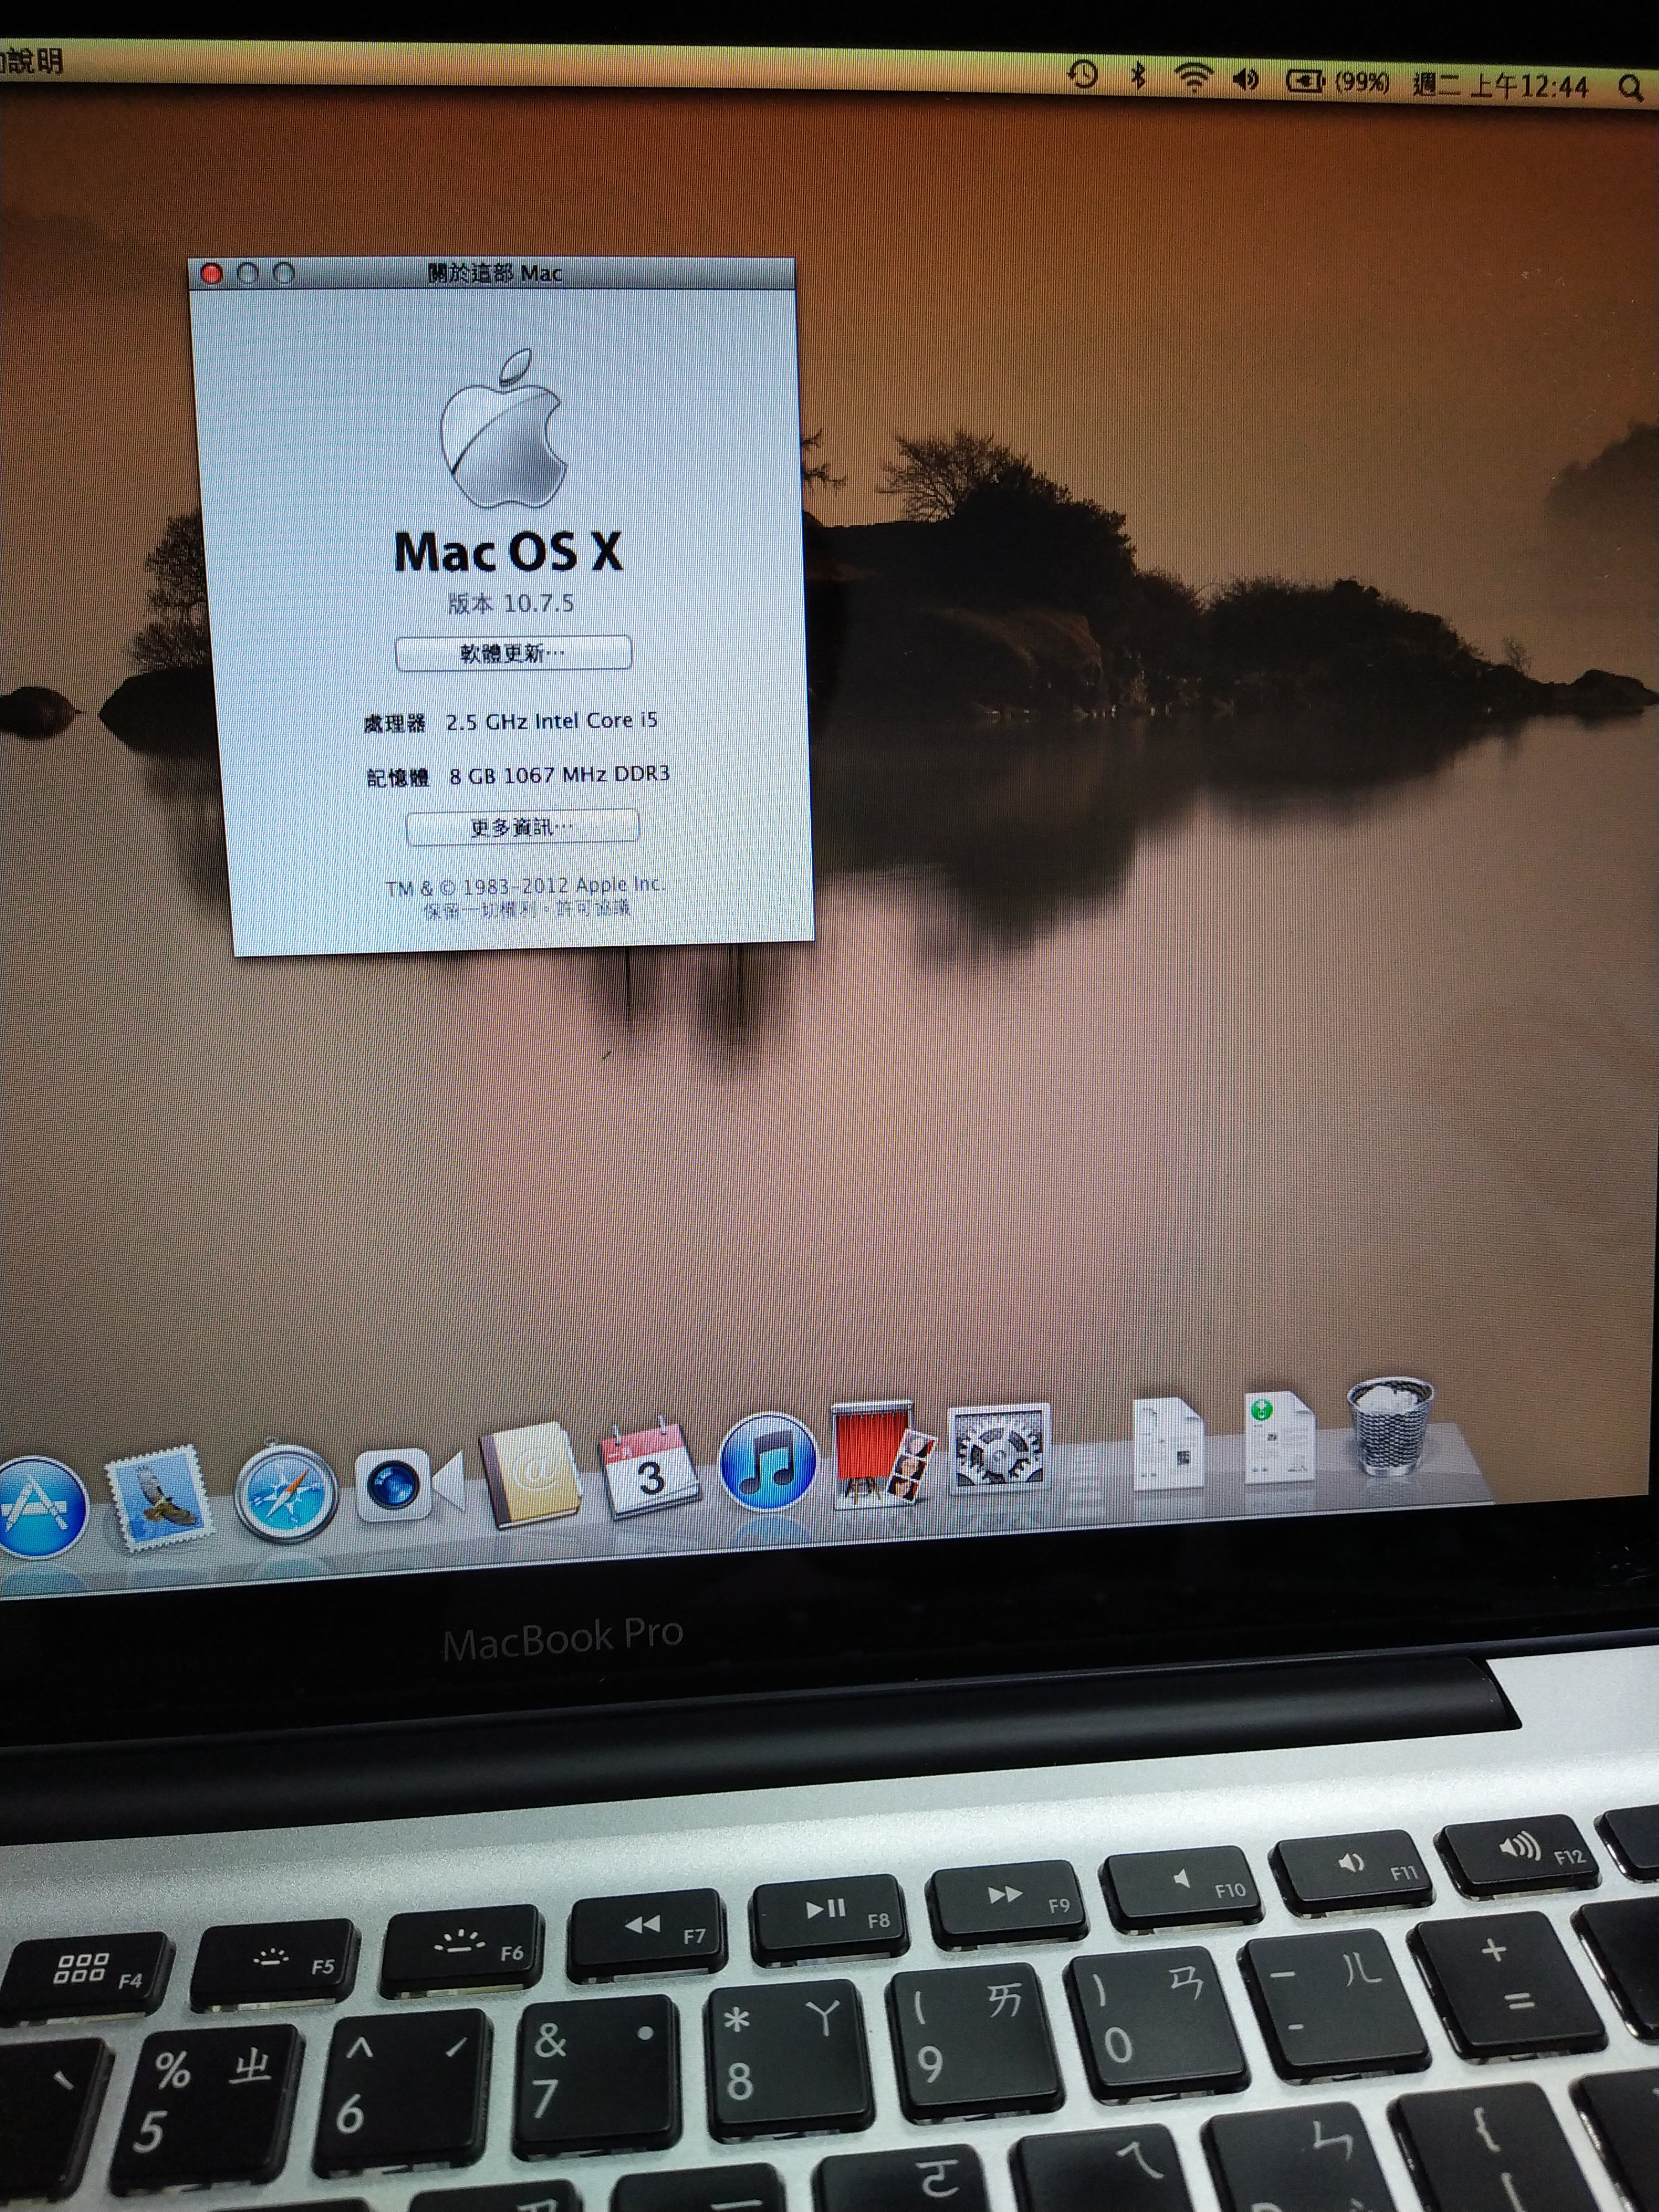This screenshot has height=2212, width=1659.
Task: Launch iTunes music note icon
Action: click(x=768, y=1461)
